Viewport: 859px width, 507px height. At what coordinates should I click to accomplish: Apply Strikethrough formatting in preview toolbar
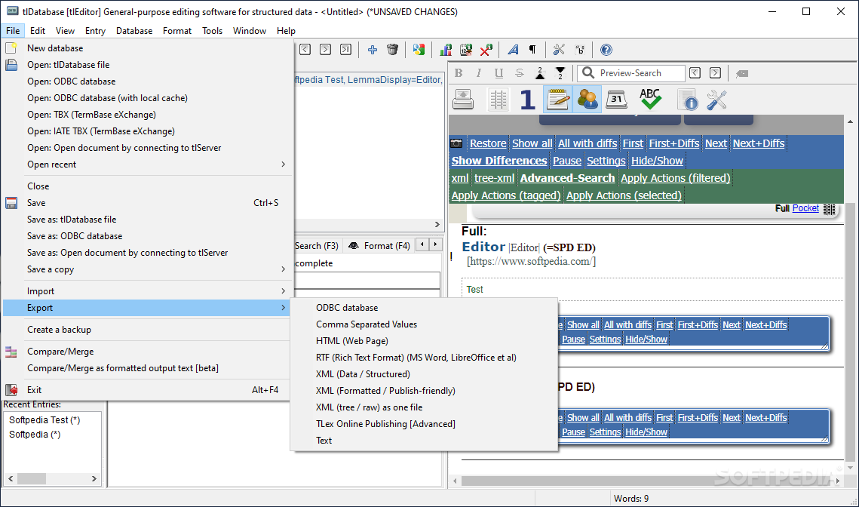tap(520, 73)
